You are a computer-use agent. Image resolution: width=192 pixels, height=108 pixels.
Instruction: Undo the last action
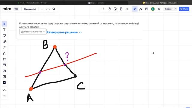pos(4,90)
